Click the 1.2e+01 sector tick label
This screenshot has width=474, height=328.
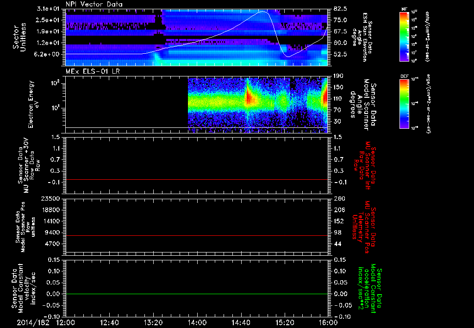click(49, 43)
